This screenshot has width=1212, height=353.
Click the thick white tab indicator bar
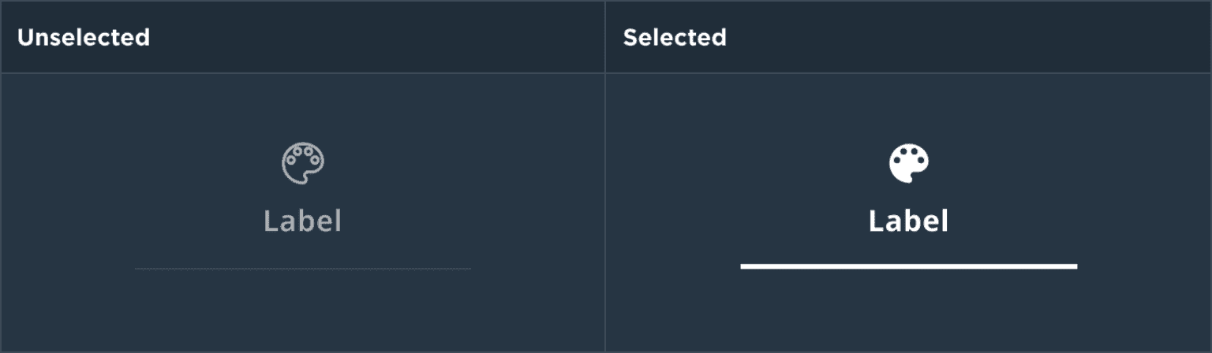[x=908, y=266]
